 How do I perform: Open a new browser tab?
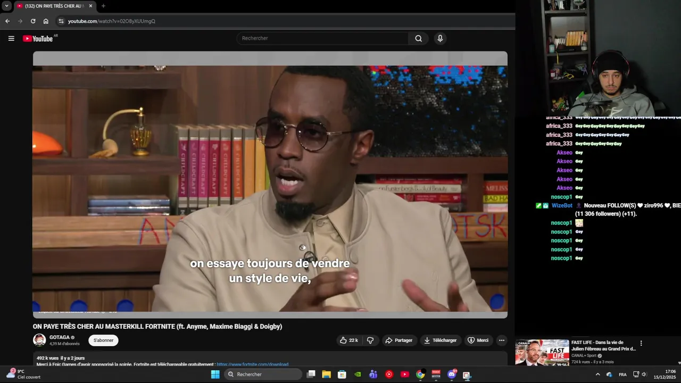coord(103,6)
